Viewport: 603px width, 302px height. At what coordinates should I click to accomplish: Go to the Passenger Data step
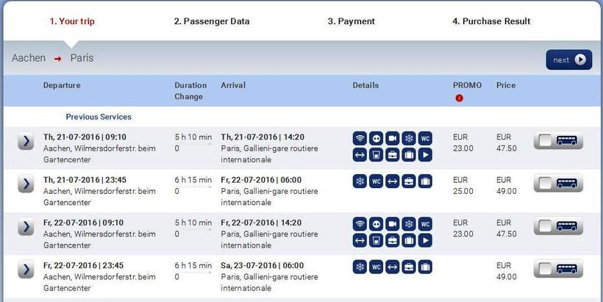pyautogui.click(x=212, y=21)
